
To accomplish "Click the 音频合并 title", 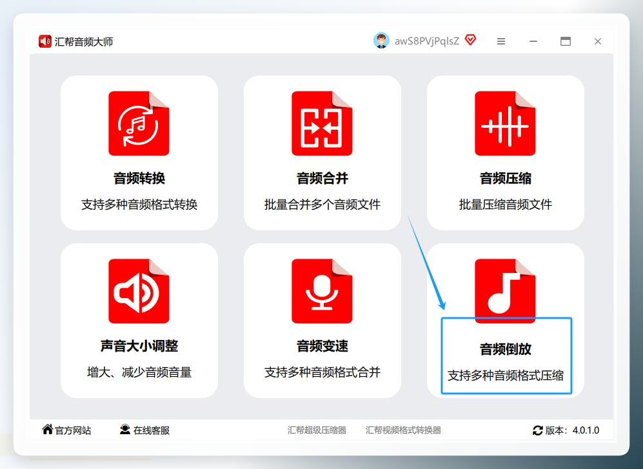I will click(322, 178).
